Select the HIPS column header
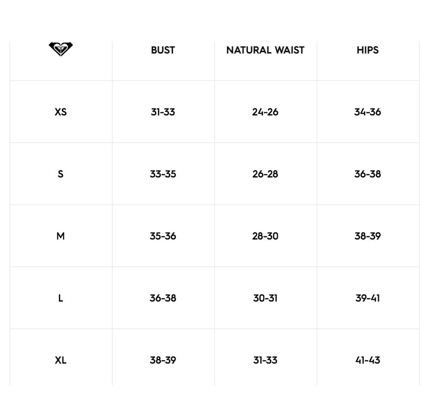The image size is (431, 405). 368,50
